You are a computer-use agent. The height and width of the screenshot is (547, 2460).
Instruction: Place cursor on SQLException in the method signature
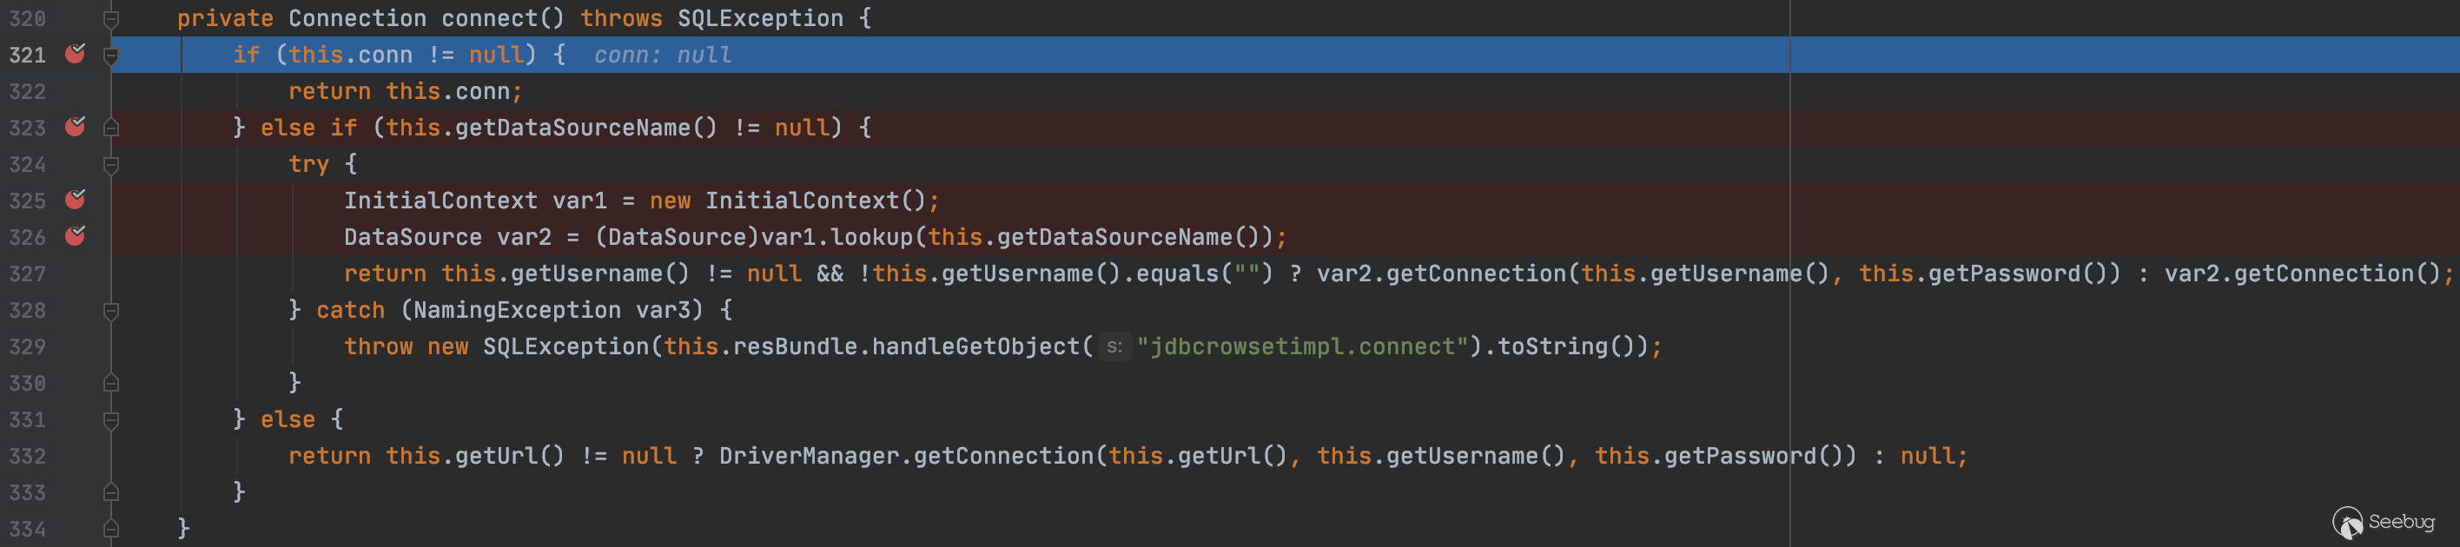point(760,18)
